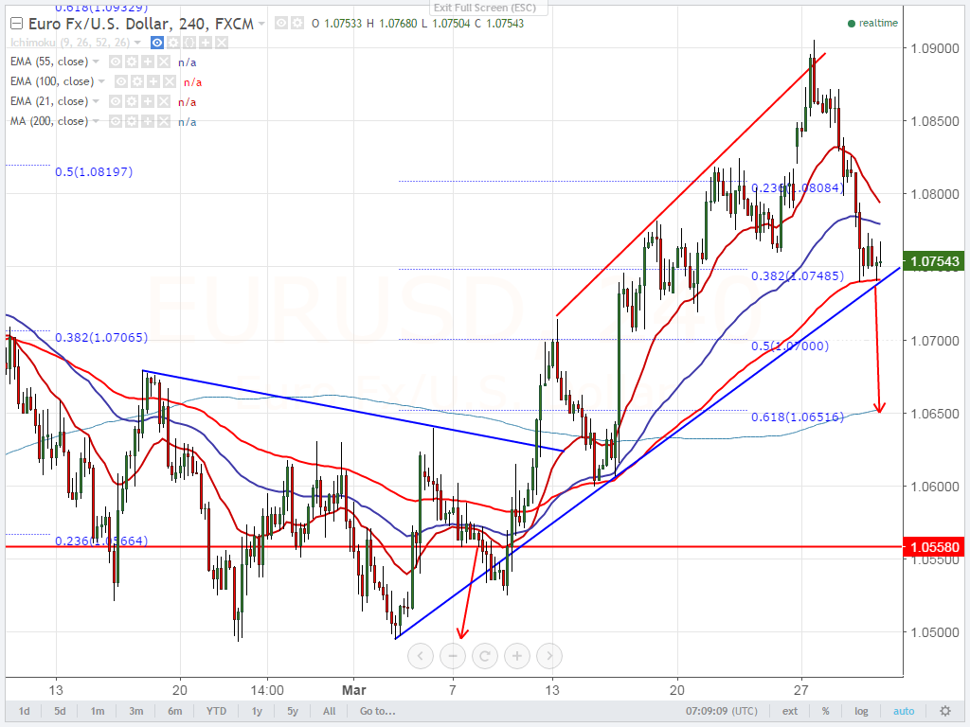
Task: Select the 1y date range
Action: (x=257, y=711)
